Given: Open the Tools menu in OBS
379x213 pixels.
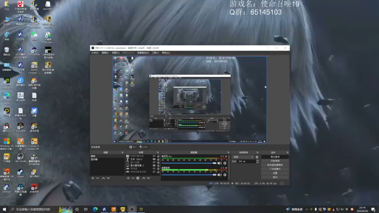Looking at the screenshot, I should pyautogui.click(x=155, y=53).
